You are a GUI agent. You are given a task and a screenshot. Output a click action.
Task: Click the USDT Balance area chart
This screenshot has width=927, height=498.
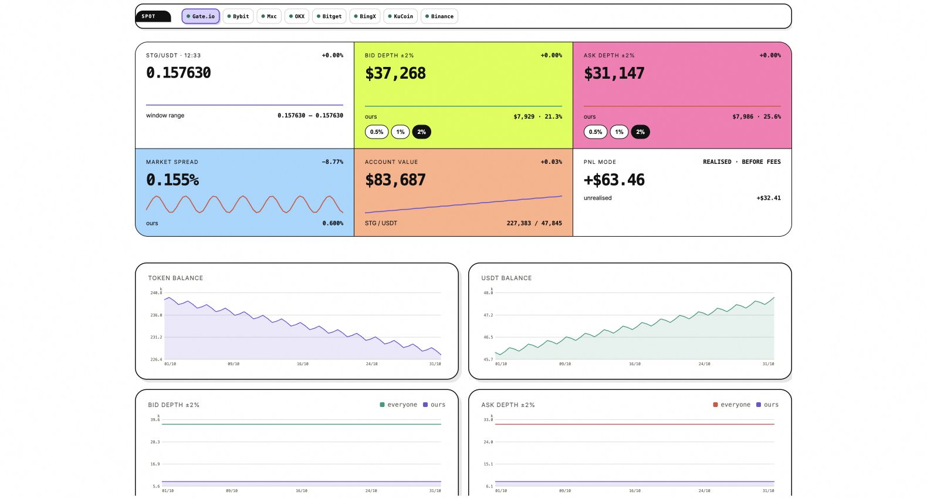pyautogui.click(x=635, y=327)
